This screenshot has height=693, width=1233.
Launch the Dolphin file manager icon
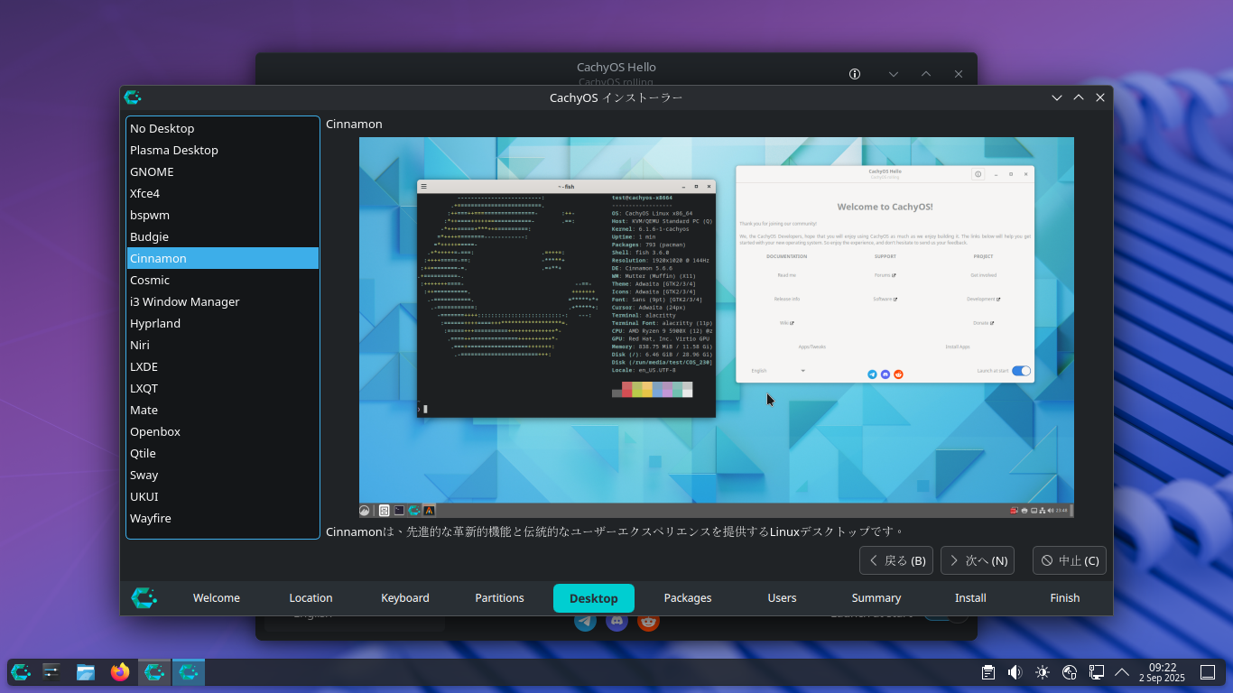(x=86, y=672)
